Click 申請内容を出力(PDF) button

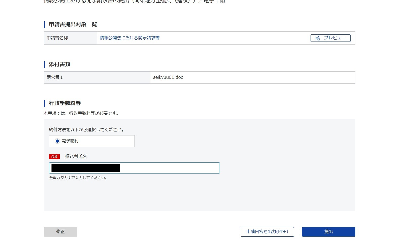pyautogui.click(x=267, y=232)
